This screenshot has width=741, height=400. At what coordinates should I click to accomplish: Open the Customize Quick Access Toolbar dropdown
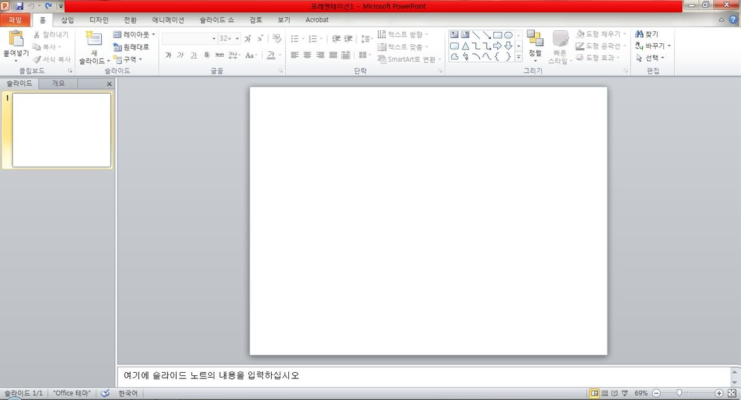(61, 6)
